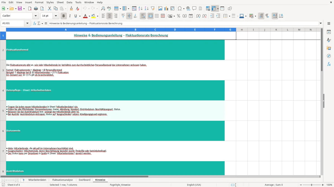Image resolution: width=334 pixels, height=187 pixels.
Task: Toggle Center Horizontally alignment
Action: tap(109, 16)
